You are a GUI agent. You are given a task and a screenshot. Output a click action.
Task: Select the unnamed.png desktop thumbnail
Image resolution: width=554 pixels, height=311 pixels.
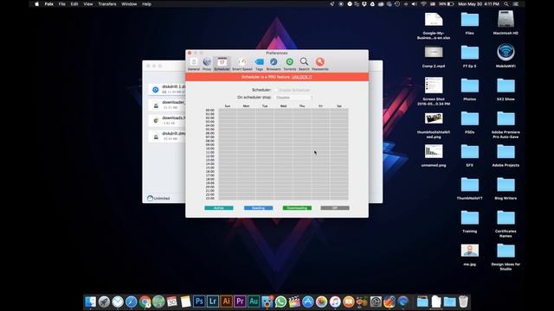tap(434, 152)
